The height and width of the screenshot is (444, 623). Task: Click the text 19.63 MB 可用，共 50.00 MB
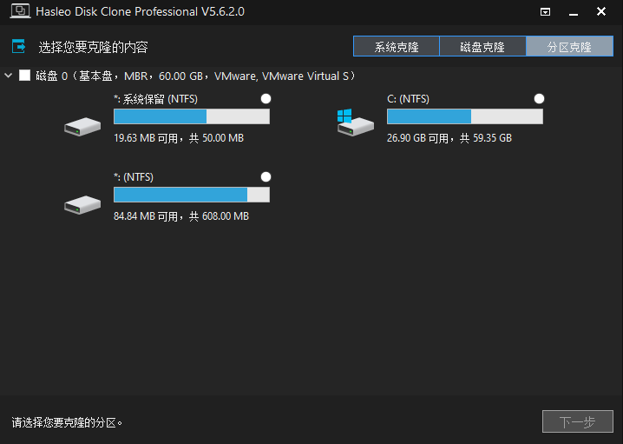179,138
